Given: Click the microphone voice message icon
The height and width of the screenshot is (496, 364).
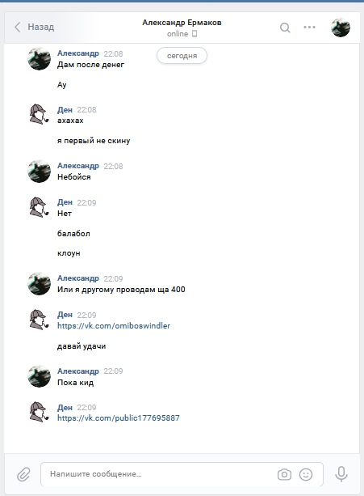Looking at the screenshot, I should [341, 474].
